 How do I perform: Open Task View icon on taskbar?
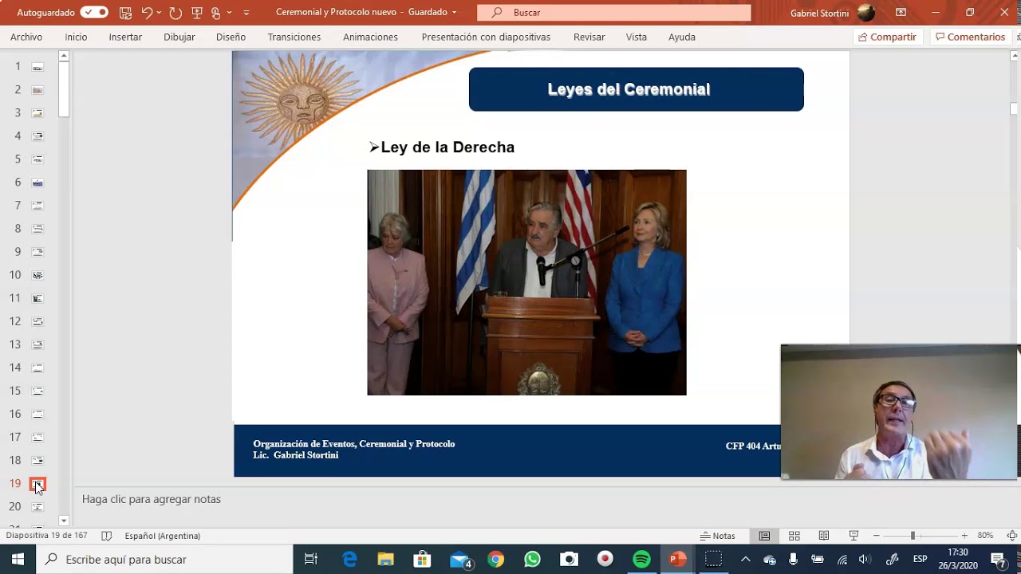(x=311, y=560)
